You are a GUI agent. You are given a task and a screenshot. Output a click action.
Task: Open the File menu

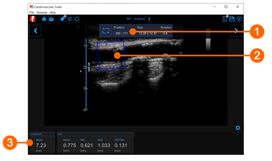tap(32, 12)
